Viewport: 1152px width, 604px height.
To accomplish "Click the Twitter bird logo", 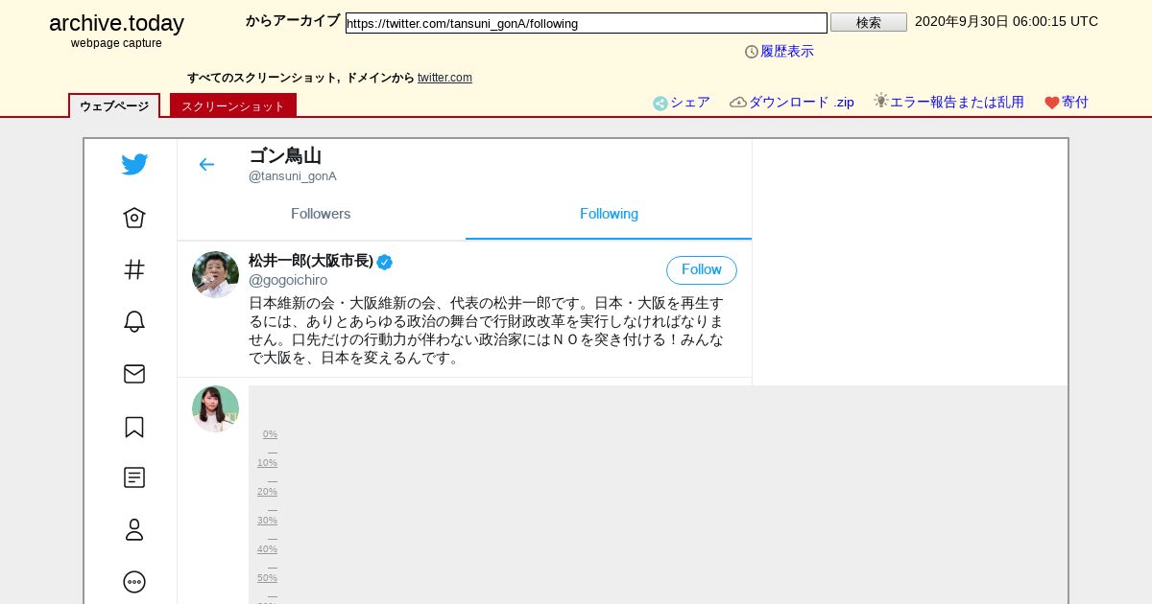I will coord(134,165).
